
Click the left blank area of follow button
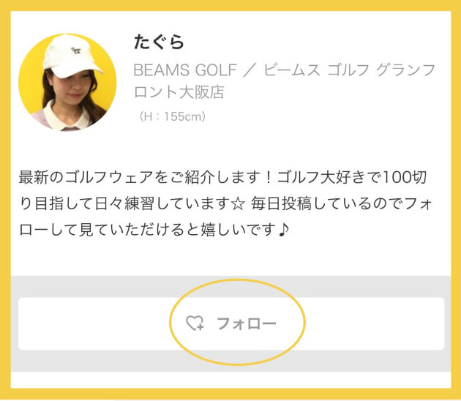point(88,323)
